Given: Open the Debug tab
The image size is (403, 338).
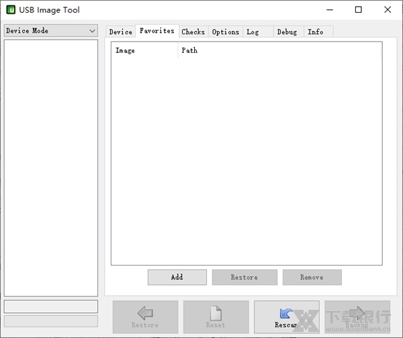Looking at the screenshot, I should click(x=287, y=32).
